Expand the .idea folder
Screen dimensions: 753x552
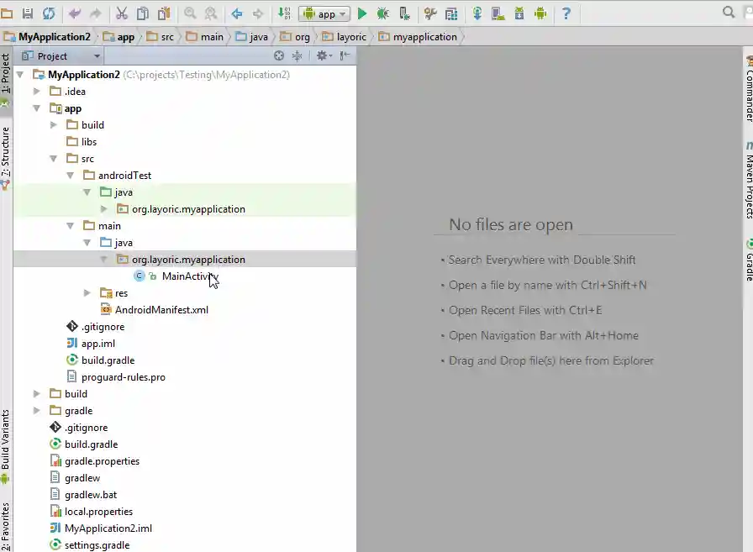point(37,92)
